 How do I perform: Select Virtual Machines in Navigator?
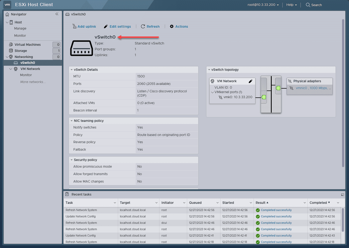pos(27,45)
